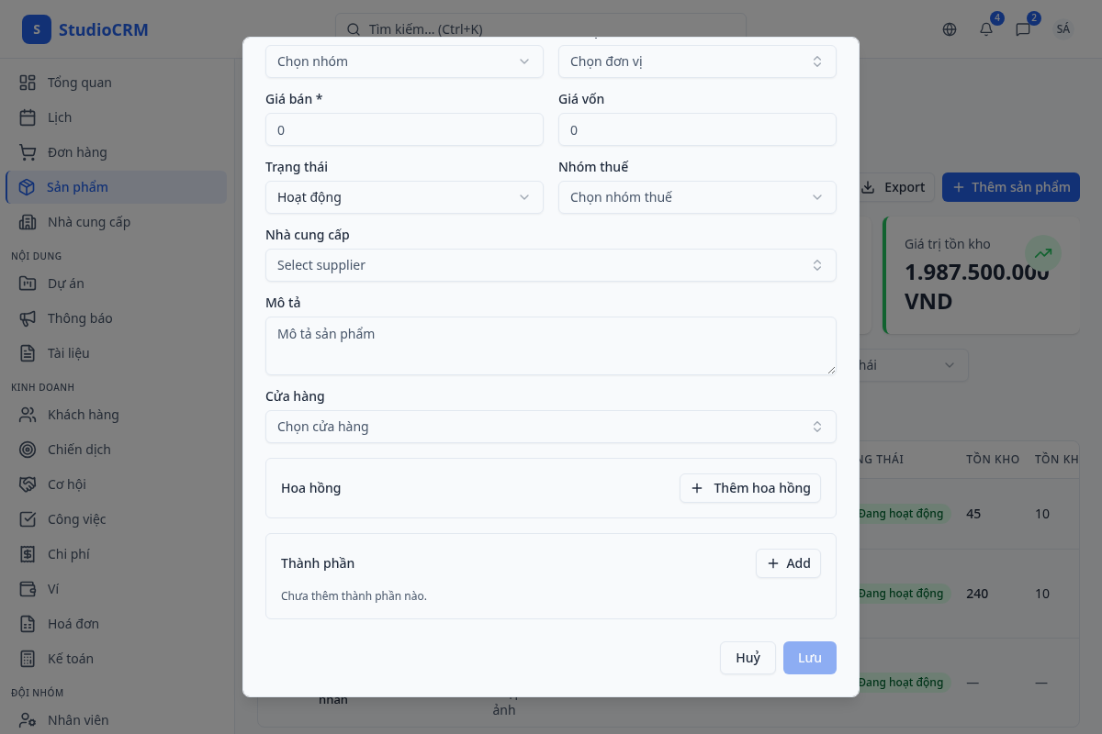Open the Chọn đơn vị selector
The width and height of the screenshot is (1102, 734).
point(697,61)
